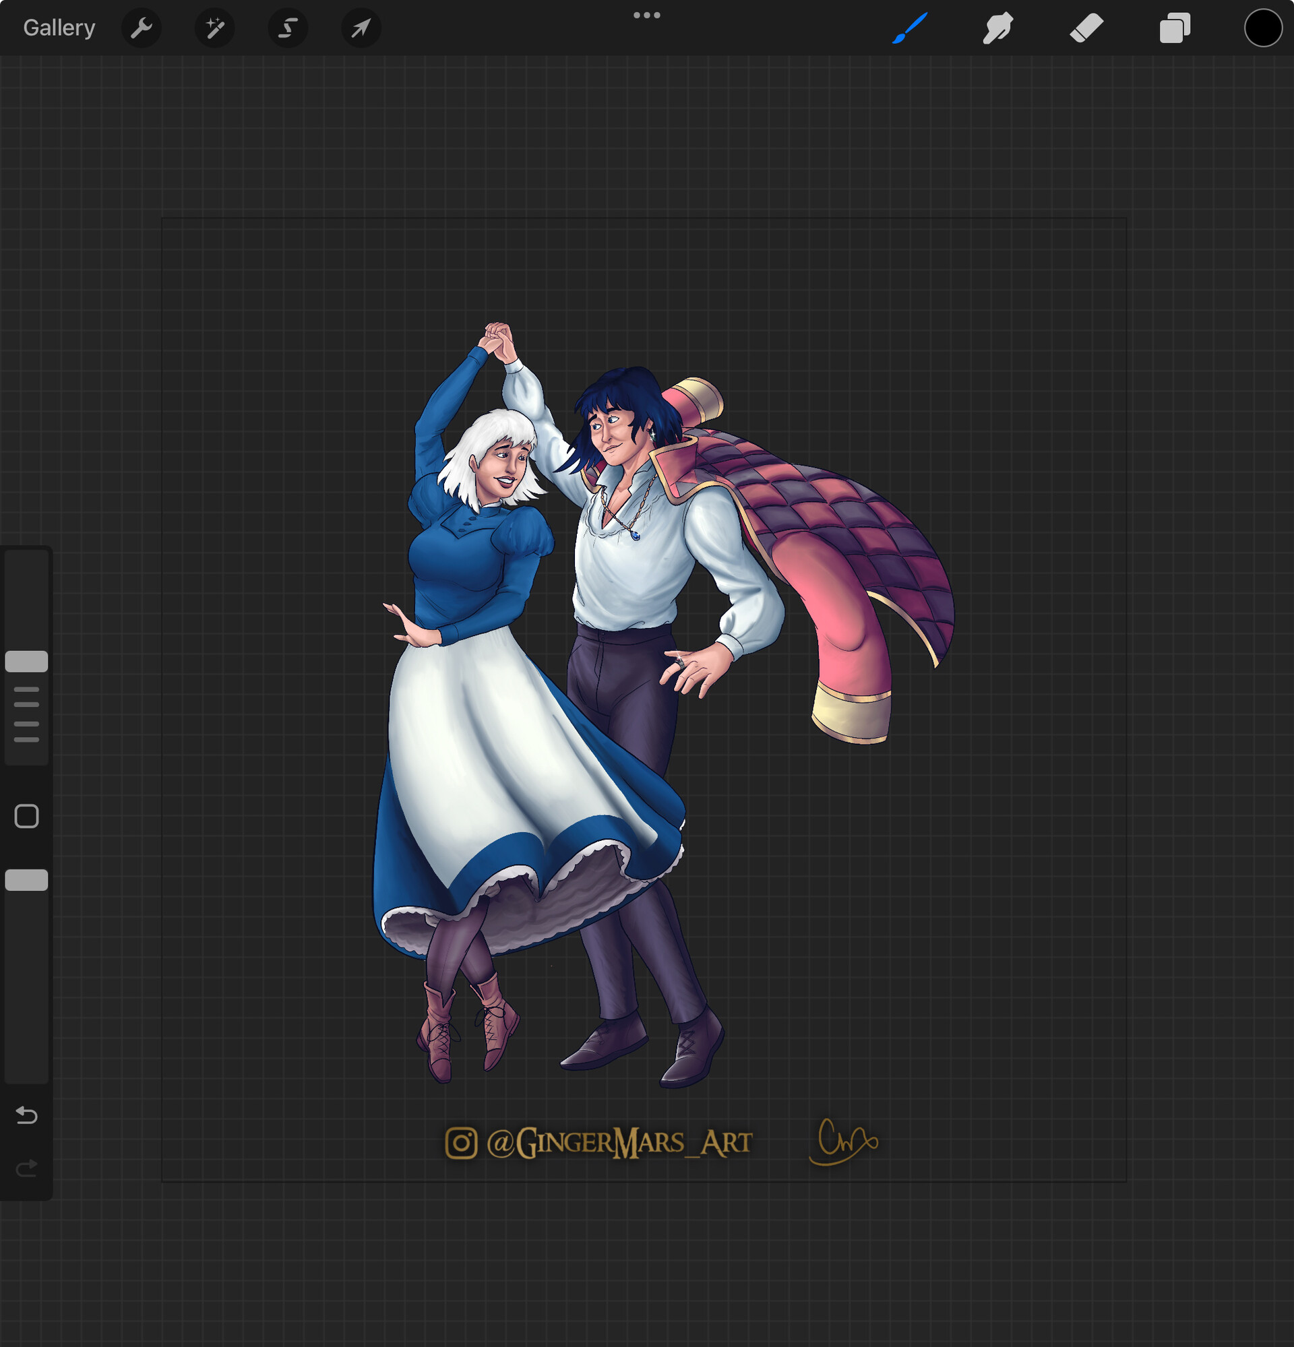Viewport: 1294px width, 1347px height.
Task: Redo the last undone action
Action: (27, 1167)
